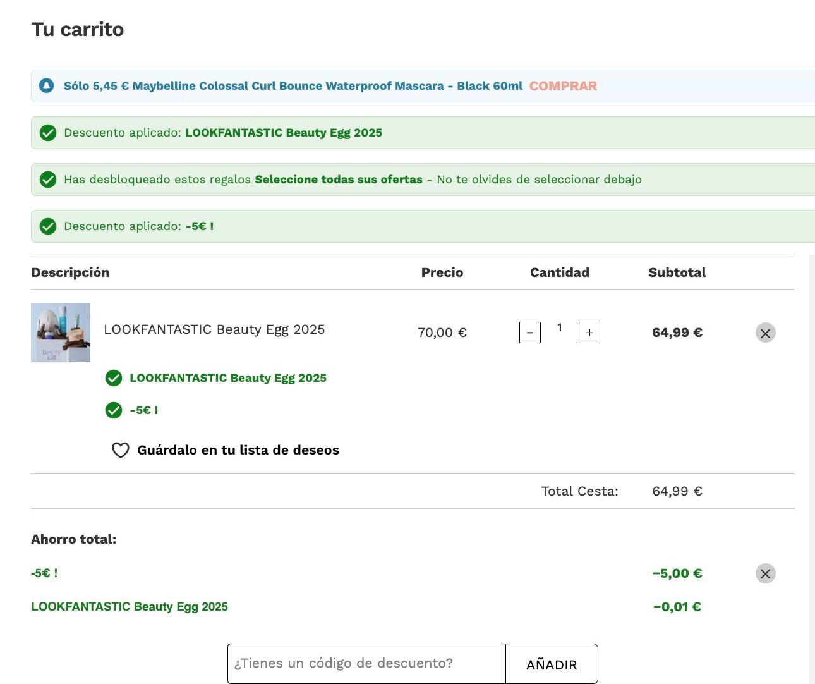Viewport: 815px width, 684px height.
Task: Click the Maybelline Colossal Curl Bounce offer text
Action: coord(293,86)
